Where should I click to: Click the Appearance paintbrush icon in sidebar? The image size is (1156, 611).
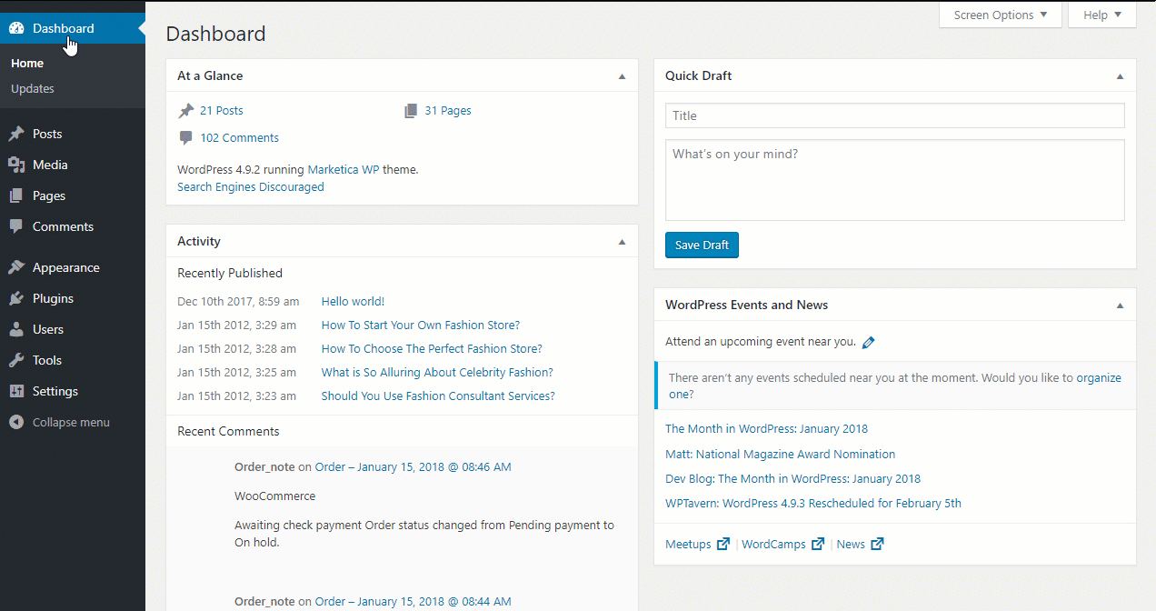16,267
